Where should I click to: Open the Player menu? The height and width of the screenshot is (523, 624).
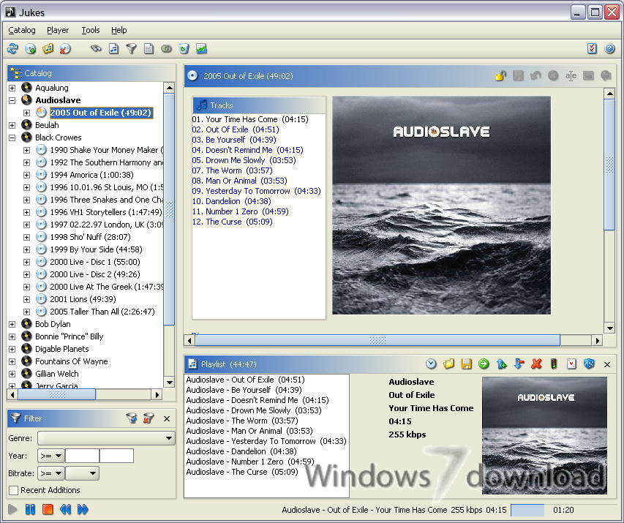58,30
